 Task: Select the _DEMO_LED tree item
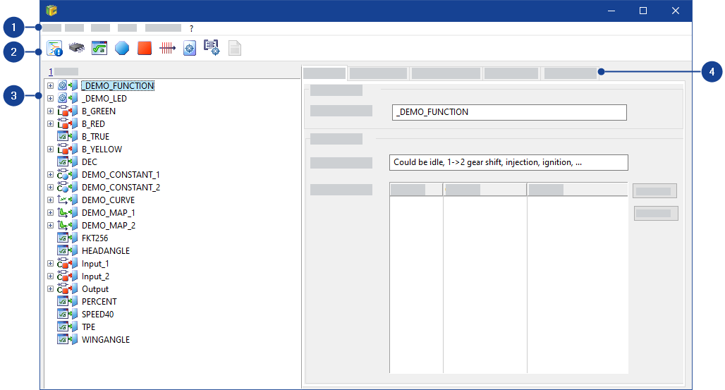point(104,99)
